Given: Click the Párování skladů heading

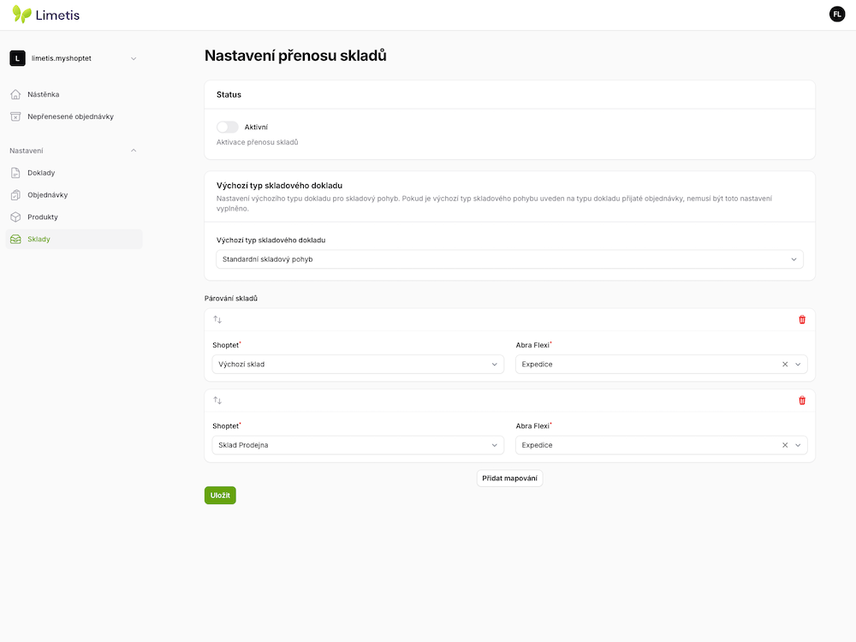Looking at the screenshot, I should point(231,299).
